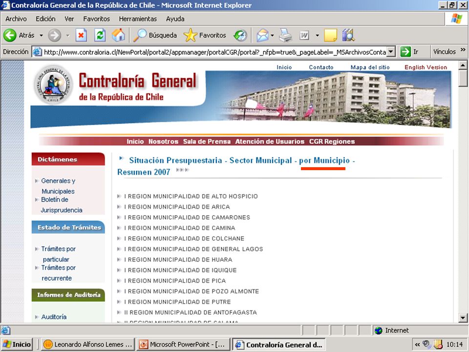Open the Estado de Trámites sidebar section
The height and width of the screenshot is (352, 469).
(x=68, y=227)
